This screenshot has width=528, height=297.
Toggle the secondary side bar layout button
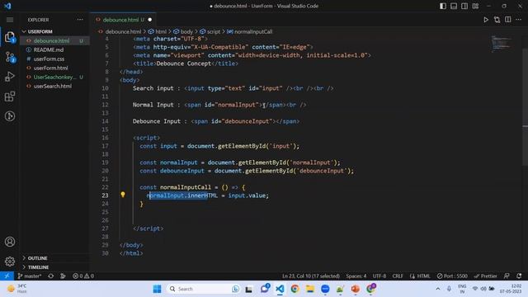point(464,6)
